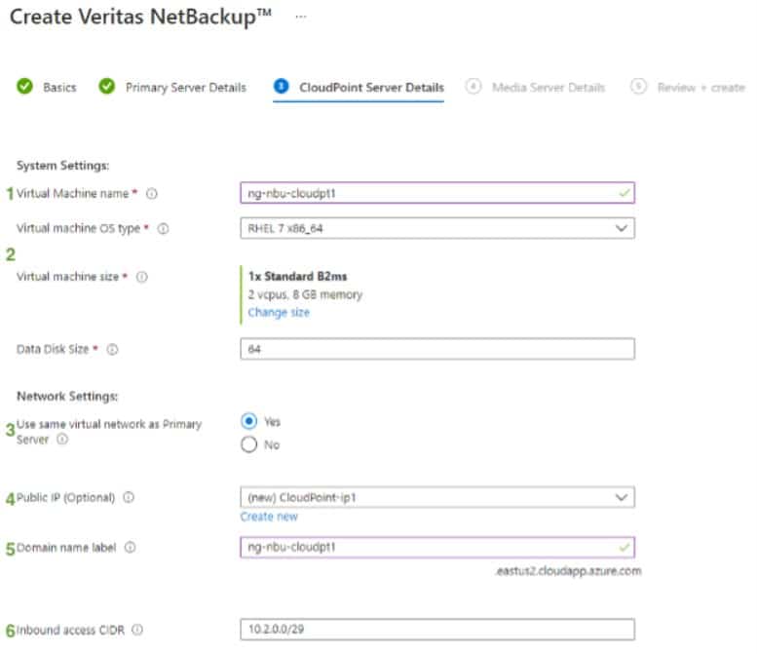Show info tooltip for Domain name label
The image size is (757, 654).
pyautogui.click(x=130, y=547)
